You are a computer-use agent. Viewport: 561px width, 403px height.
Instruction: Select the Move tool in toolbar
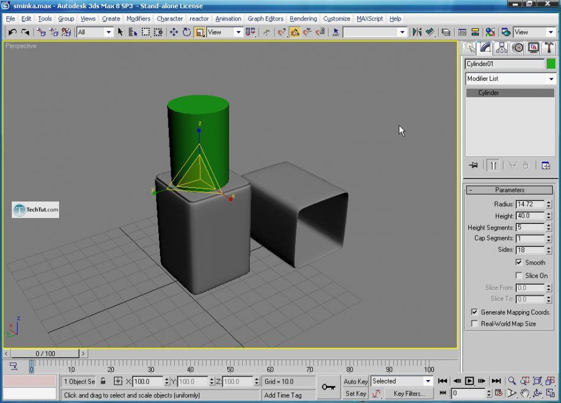pyautogui.click(x=174, y=32)
